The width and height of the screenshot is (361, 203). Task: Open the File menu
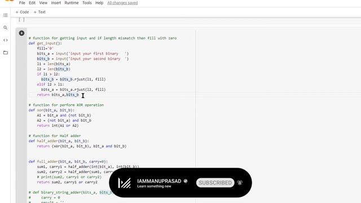click(22, 3)
